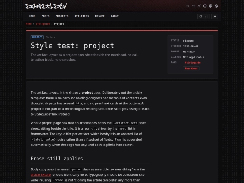244x183 pixels.
Task: Click the 'Project' breadcrumb text
Action: click(x=59, y=24)
